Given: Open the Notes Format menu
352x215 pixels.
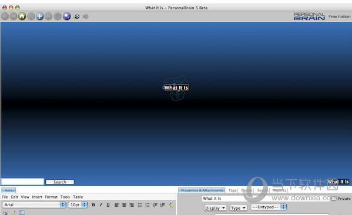Looking at the screenshot, I should (51, 197).
